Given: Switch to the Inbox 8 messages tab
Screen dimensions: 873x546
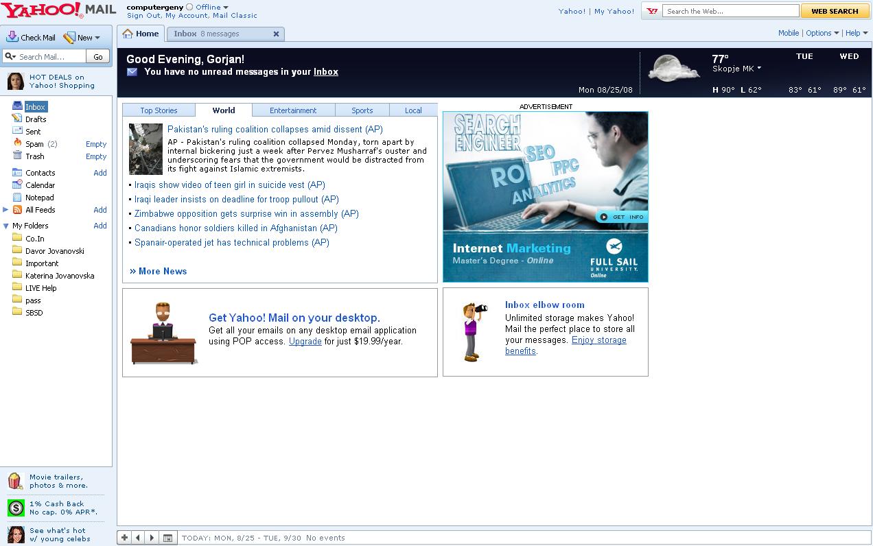Looking at the screenshot, I should (x=218, y=34).
